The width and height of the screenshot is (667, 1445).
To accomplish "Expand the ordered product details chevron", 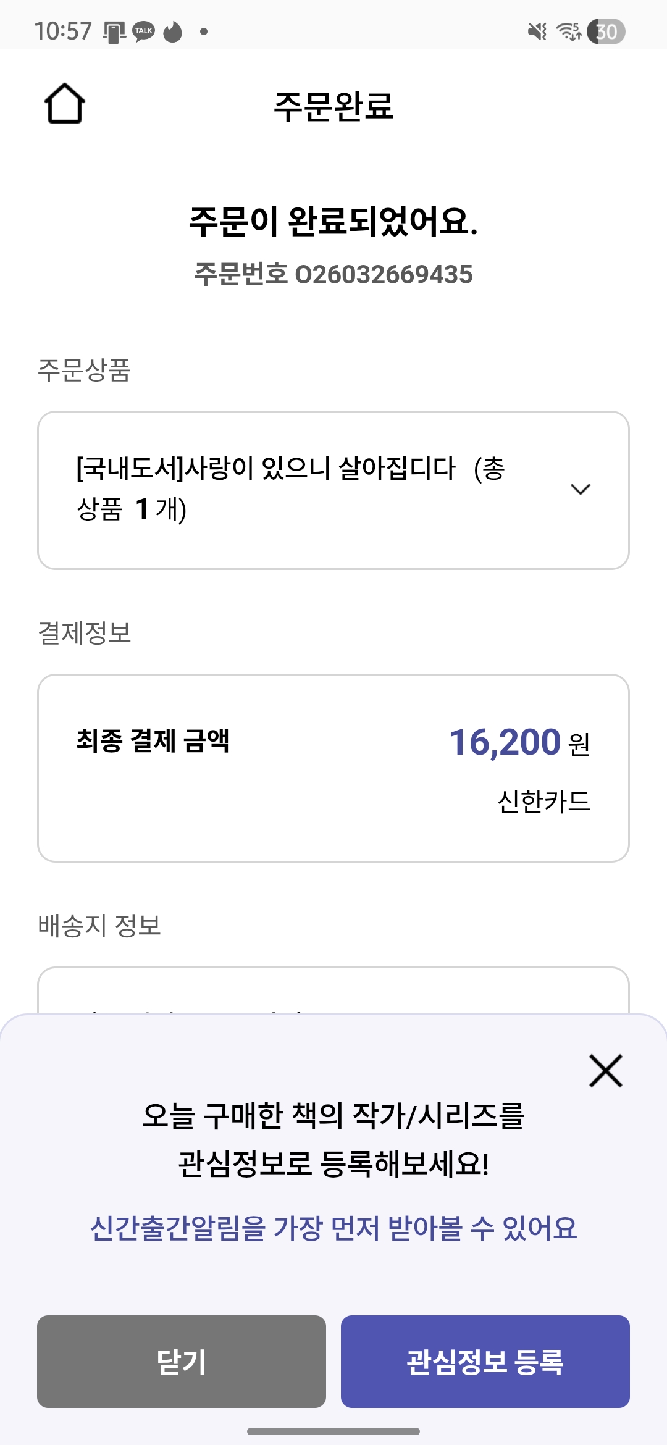I will (581, 490).
